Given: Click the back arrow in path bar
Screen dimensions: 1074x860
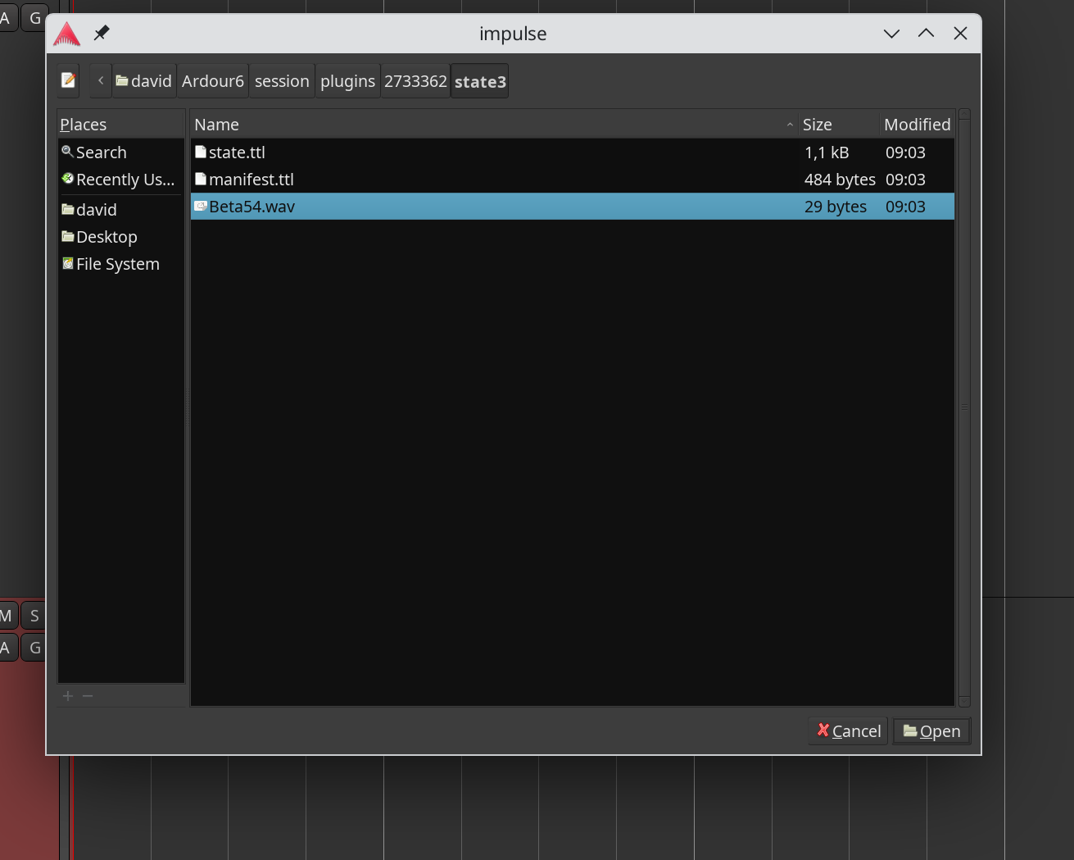Looking at the screenshot, I should (101, 80).
